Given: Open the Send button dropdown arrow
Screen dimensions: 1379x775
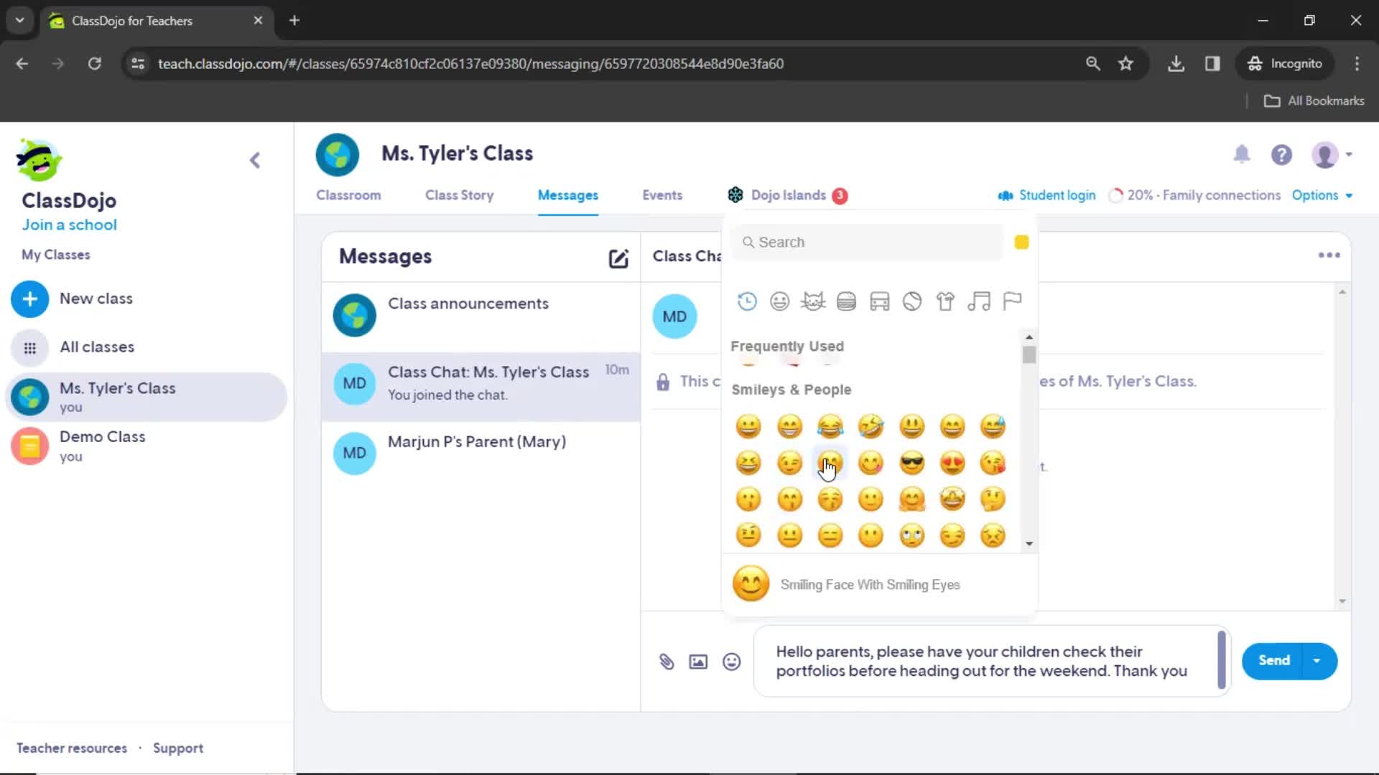Looking at the screenshot, I should (1317, 661).
